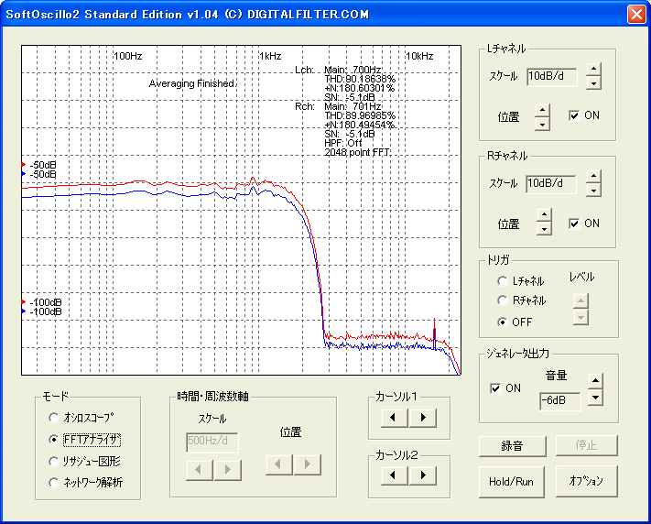Image resolution: width=651 pixels, height=524 pixels.
Task: Click the 1kHz frequency axis label
Action: pos(270,56)
